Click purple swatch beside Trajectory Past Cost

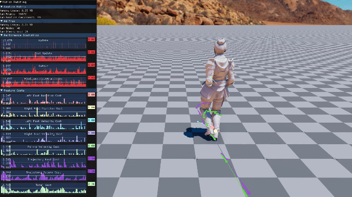pos(92,159)
